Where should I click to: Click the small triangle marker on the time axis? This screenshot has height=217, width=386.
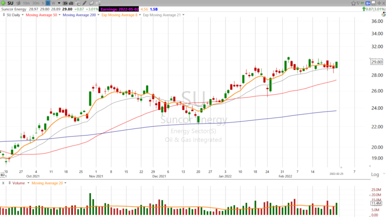tap(341, 167)
